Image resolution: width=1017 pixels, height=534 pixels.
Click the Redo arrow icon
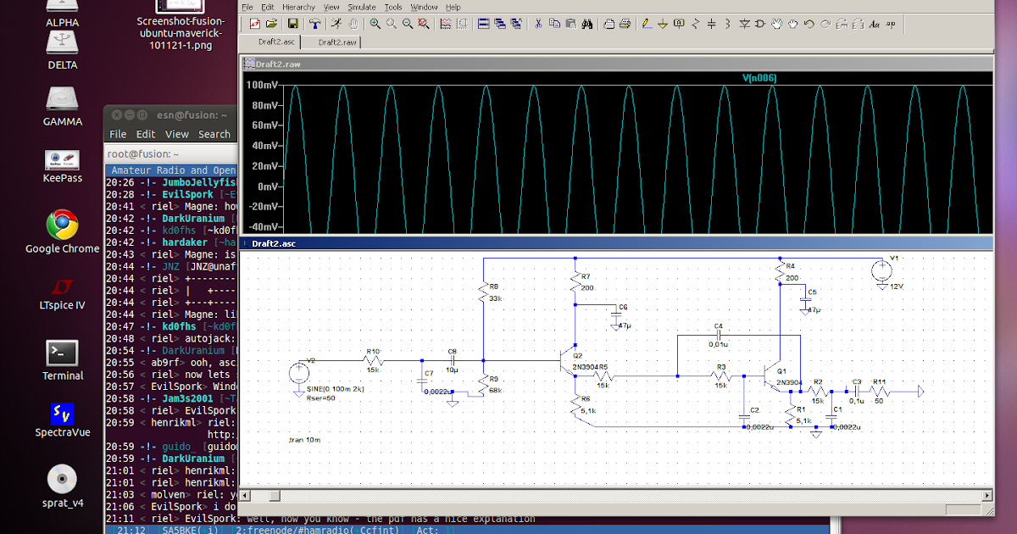[825, 24]
